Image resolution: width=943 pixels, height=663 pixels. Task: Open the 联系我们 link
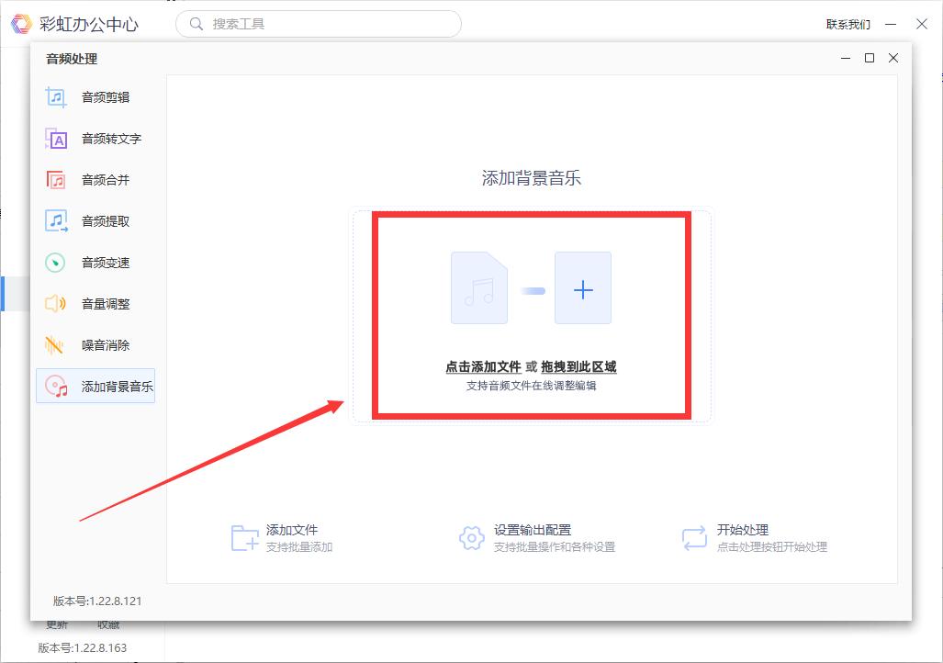(x=848, y=23)
